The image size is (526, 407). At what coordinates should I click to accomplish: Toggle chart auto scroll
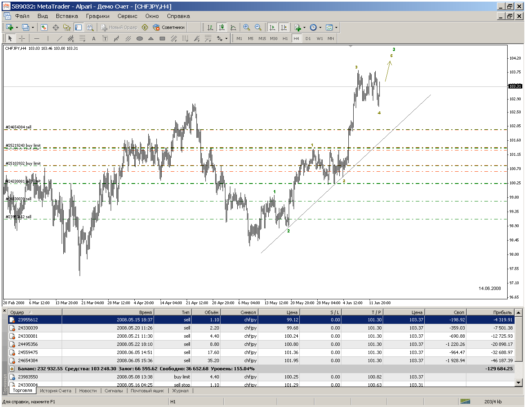[x=272, y=27]
